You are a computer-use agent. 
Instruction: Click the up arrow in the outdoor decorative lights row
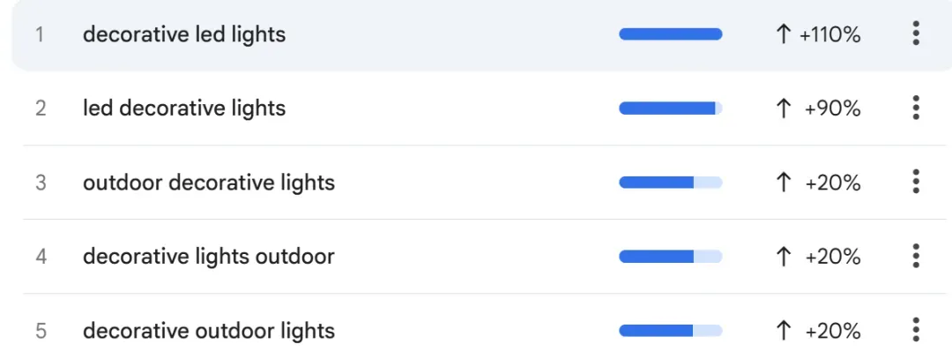coord(784,183)
